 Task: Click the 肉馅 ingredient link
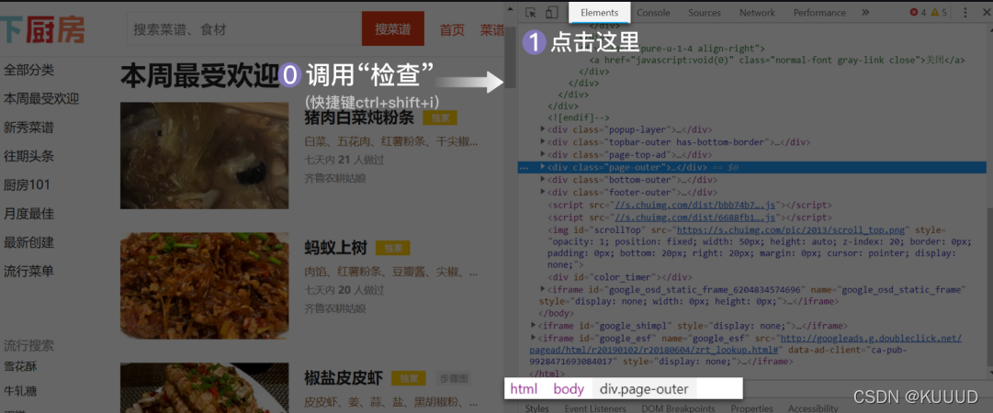tap(316, 272)
